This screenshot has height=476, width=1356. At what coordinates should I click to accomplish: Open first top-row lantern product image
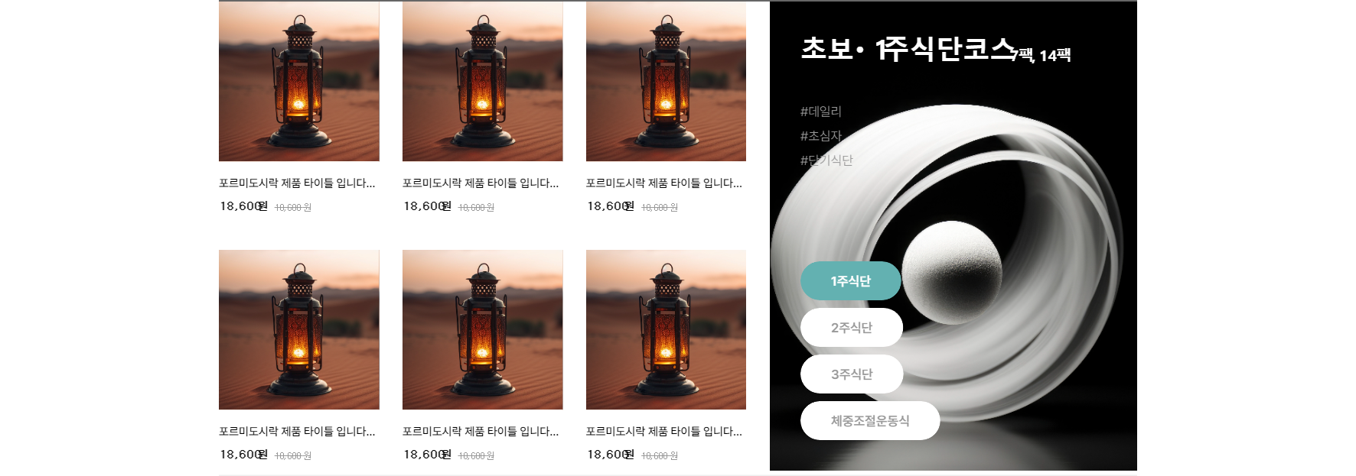point(299,81)
